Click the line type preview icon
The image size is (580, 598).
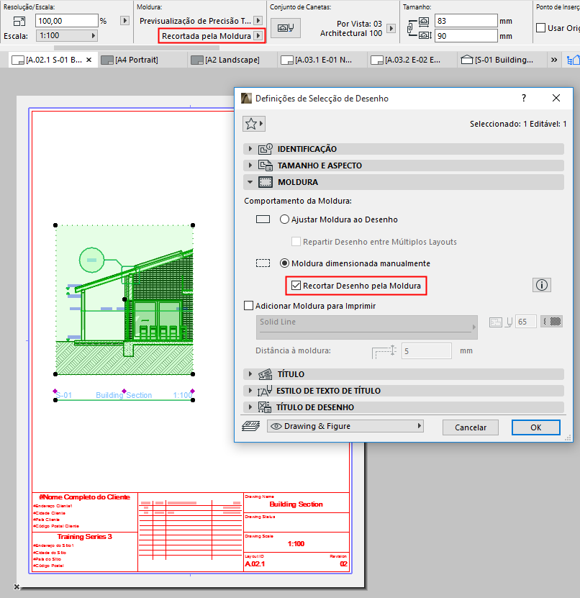495,322
